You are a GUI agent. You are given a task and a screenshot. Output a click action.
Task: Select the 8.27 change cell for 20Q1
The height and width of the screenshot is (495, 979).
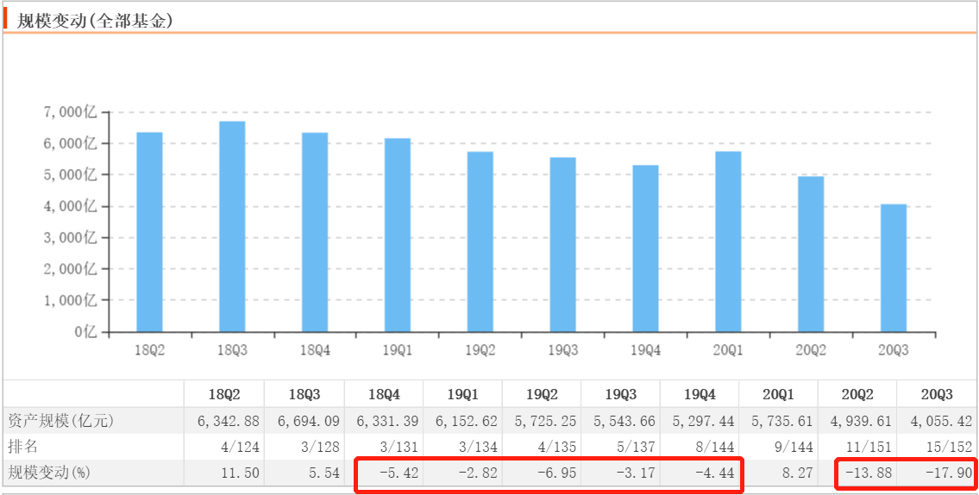click(x=779, y=473)
